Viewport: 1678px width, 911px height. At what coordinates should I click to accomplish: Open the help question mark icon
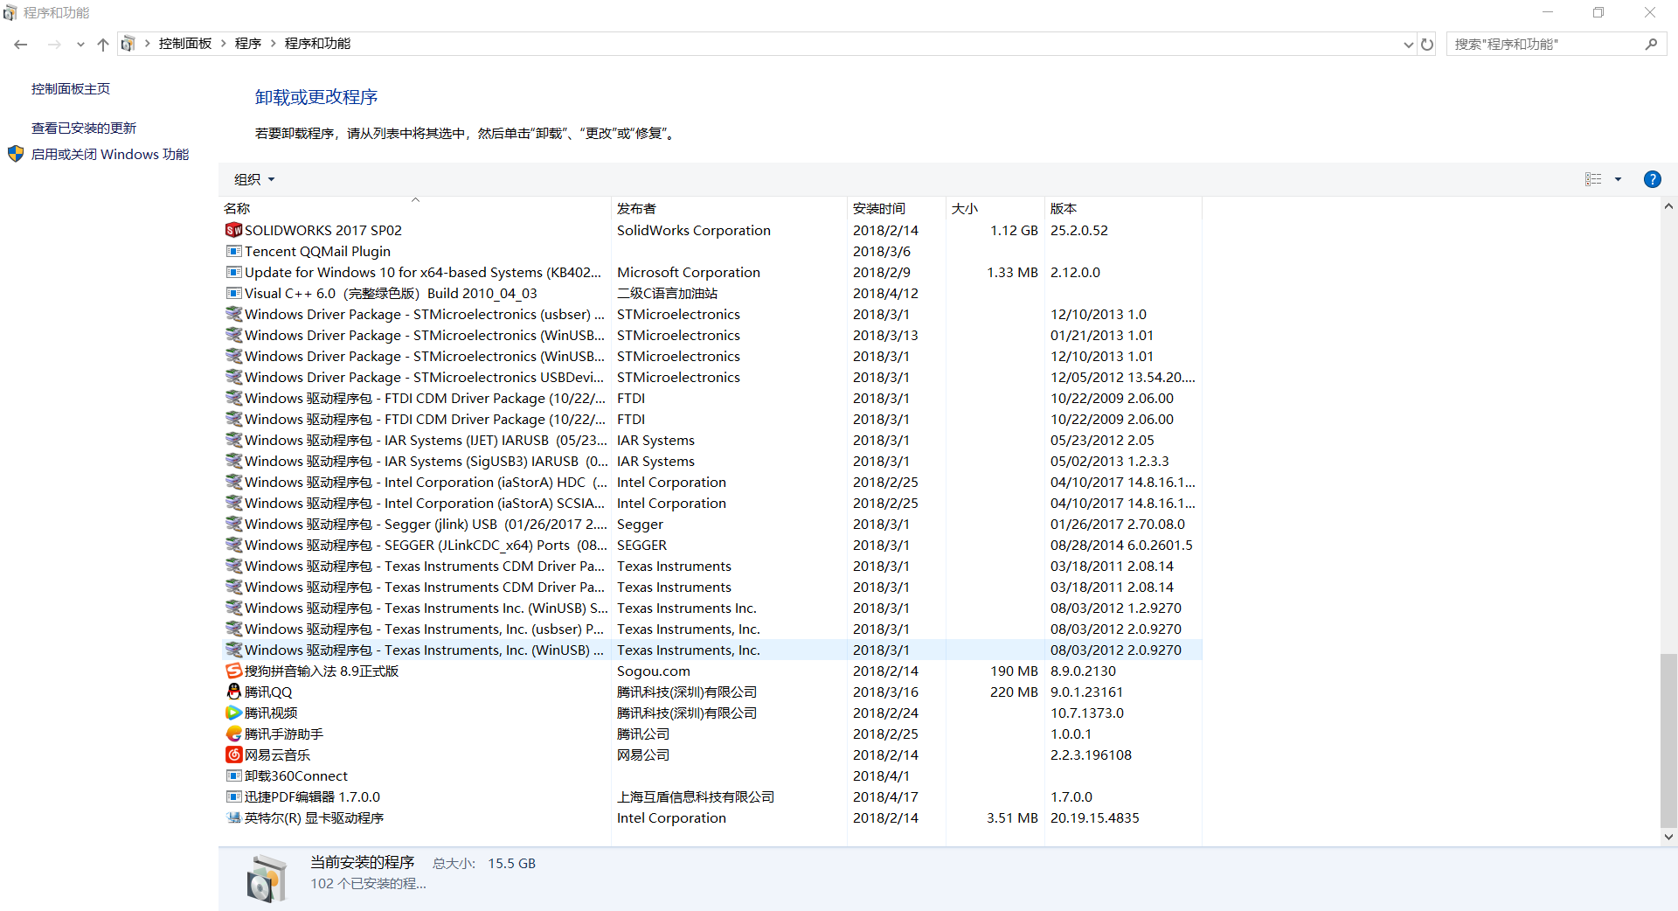[x=1652, y=179]
